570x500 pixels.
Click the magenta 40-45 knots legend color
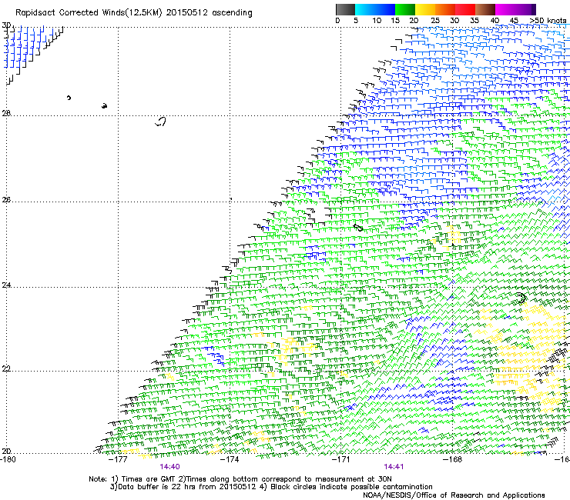point(505,9)
